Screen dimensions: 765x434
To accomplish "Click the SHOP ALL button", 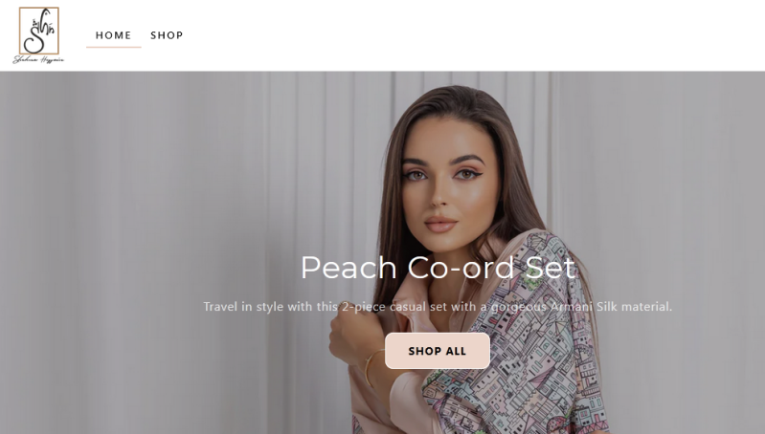I will point(438,351).
